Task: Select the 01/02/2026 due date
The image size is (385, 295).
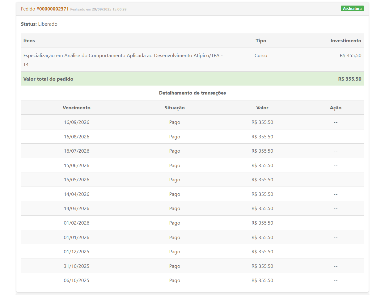Action: point(77,223)
